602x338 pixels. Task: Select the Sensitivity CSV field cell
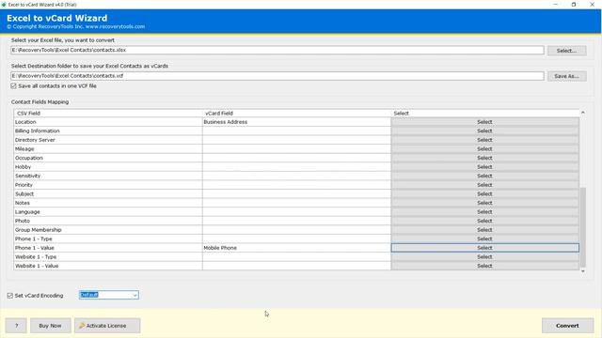pyautogui.click(x=108, y=176)
